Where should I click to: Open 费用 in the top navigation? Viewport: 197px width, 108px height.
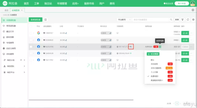pos(112,4)
